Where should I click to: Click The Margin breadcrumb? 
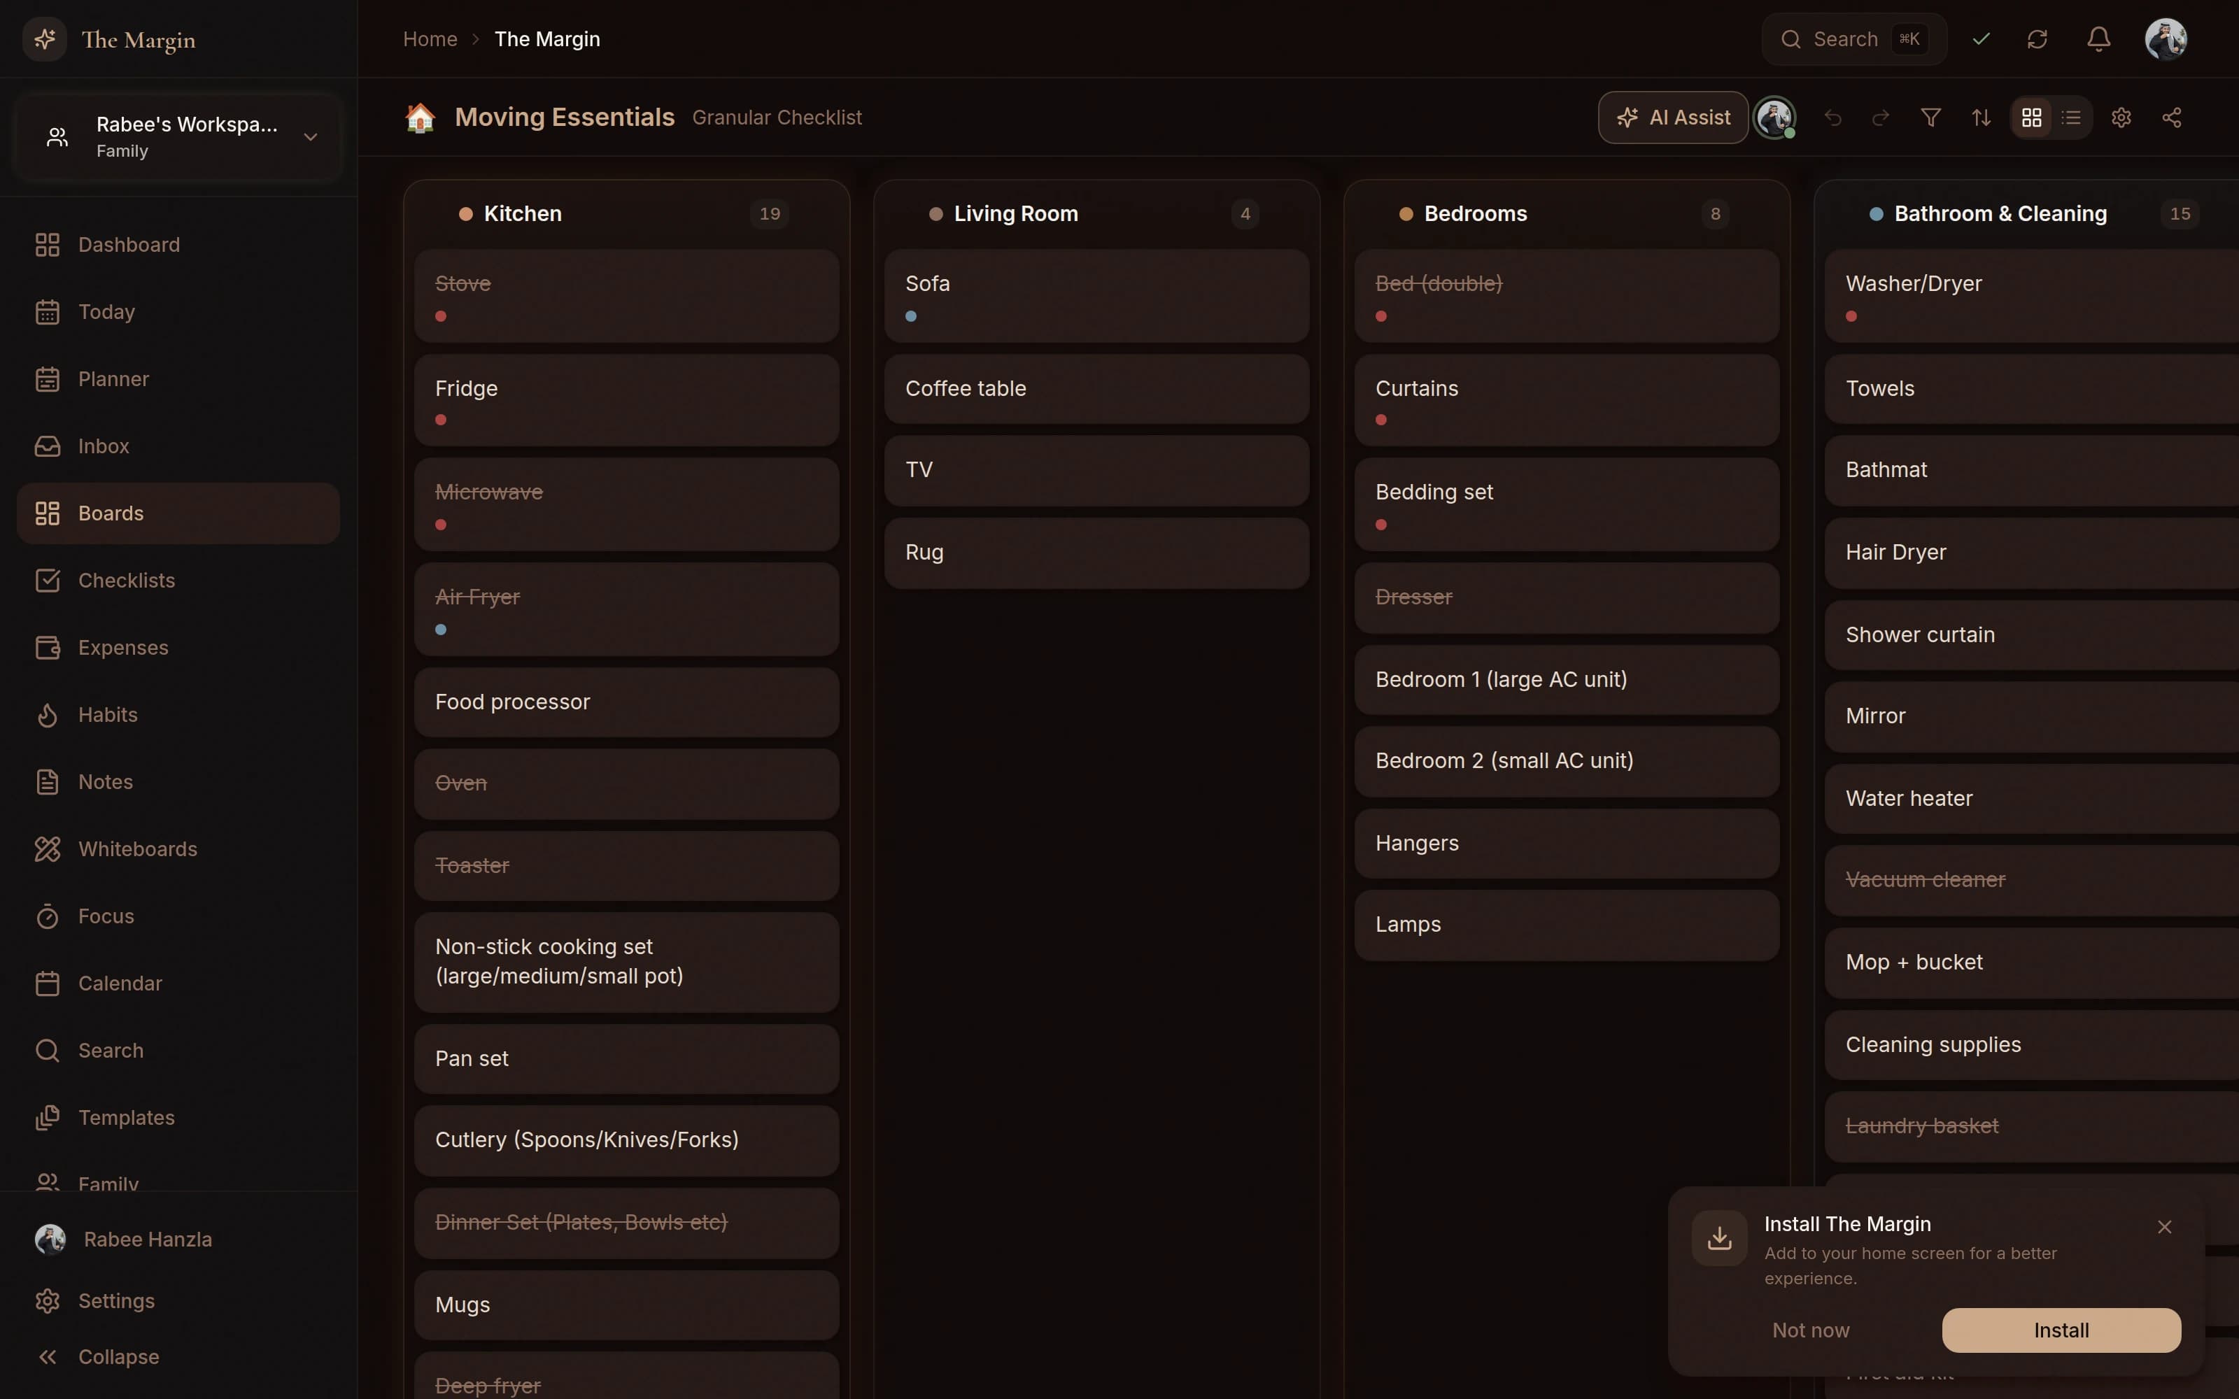point(546,39)
